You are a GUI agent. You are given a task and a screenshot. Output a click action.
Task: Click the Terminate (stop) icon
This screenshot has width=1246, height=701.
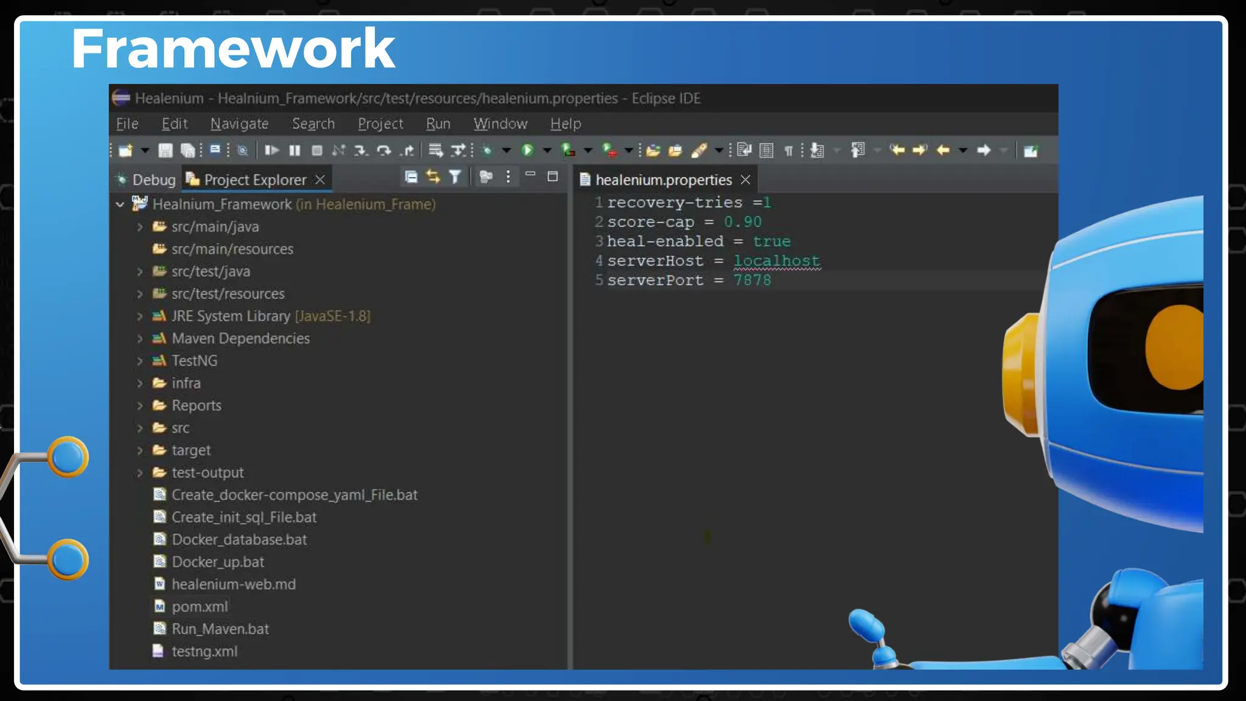coord(317,150)
